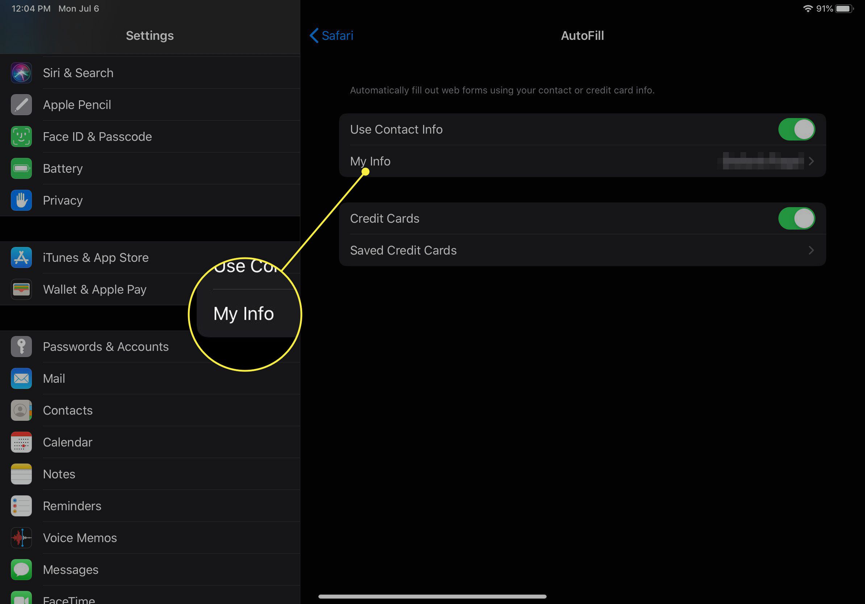Expand Saved Credit Cards chevron
Image resolution: width=865 pixels, height=604 pixels.
point(811,251)
